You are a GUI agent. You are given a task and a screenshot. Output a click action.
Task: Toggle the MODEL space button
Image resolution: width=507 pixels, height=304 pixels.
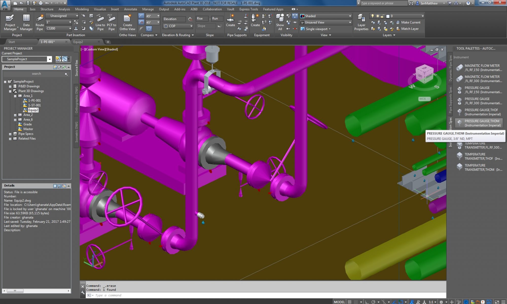tap(339, 302)
